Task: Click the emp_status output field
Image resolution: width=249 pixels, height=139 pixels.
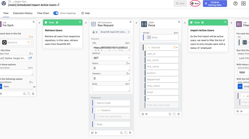Action: click(161, 86)
